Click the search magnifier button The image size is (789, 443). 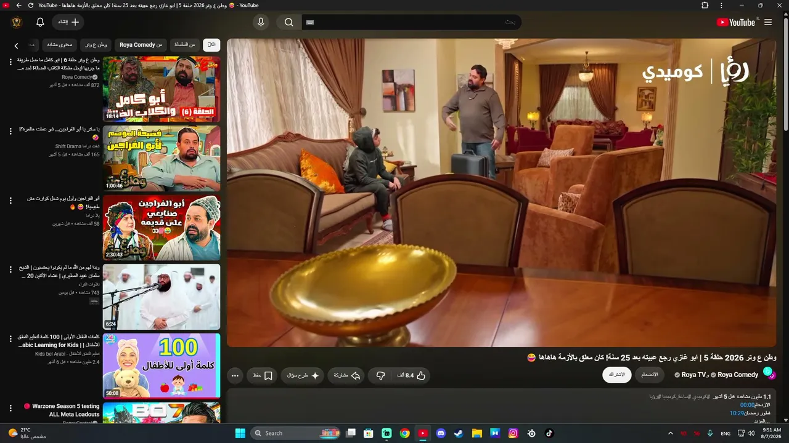point(288,22)
